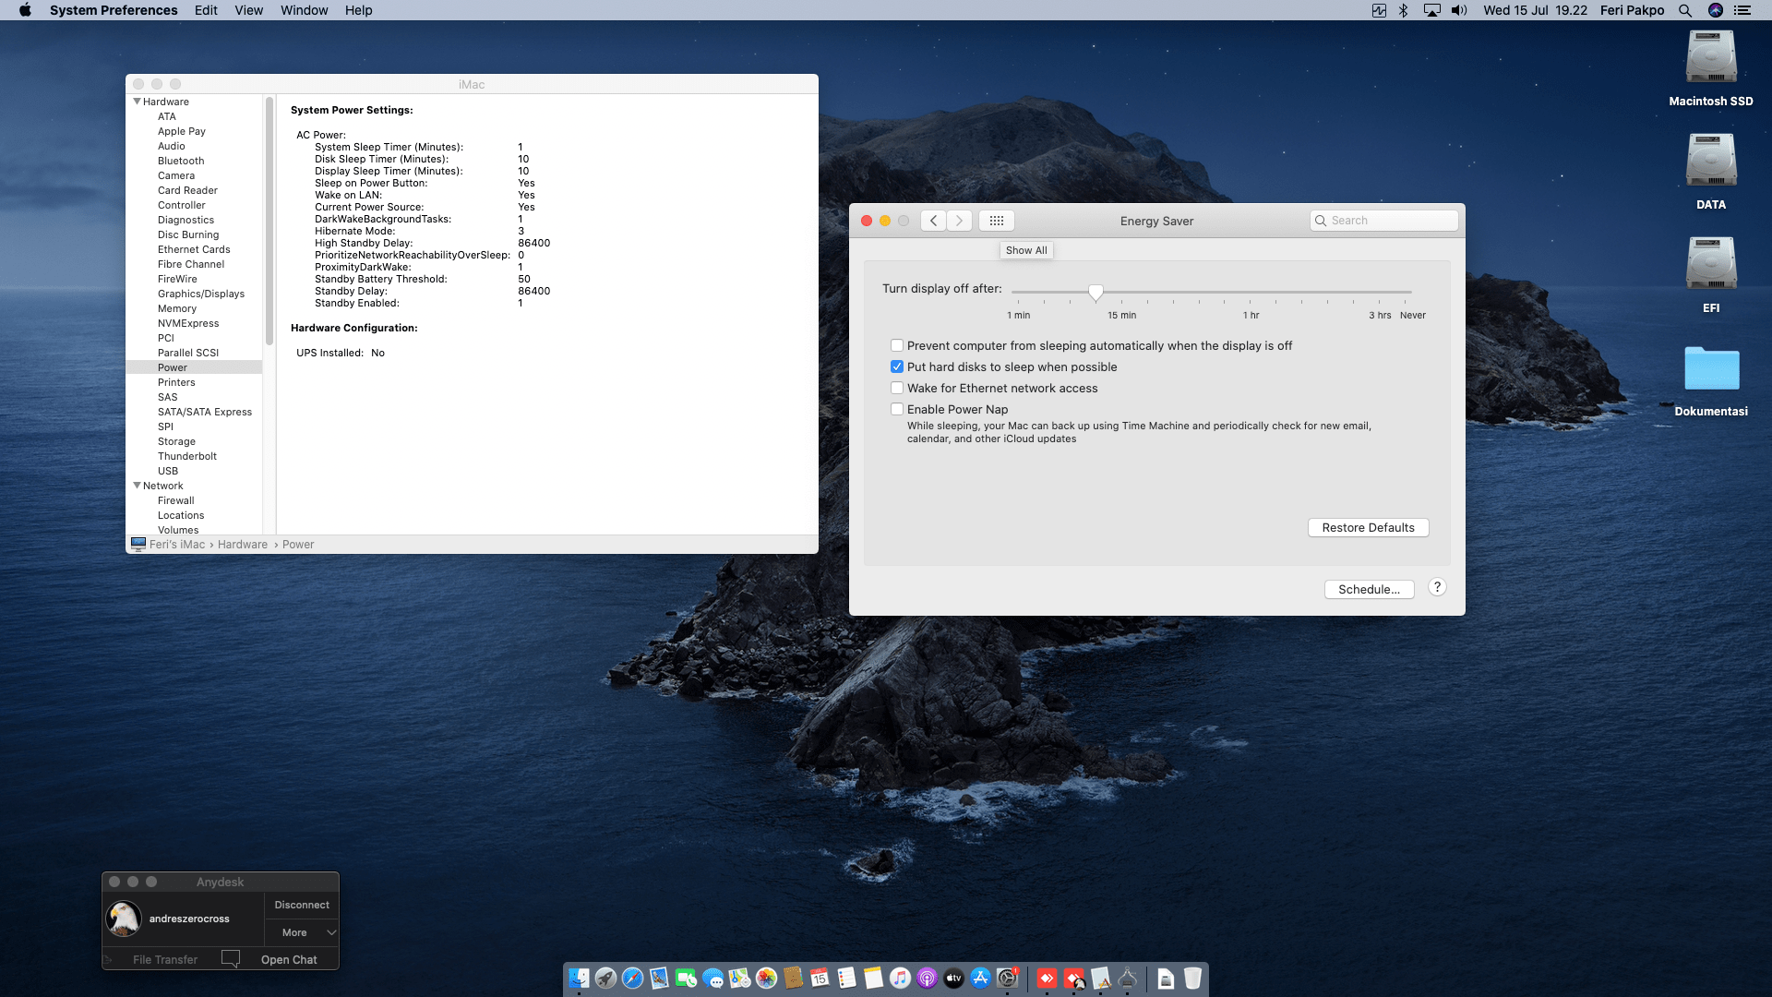Go back with the left arrow button
This screenshot has height=997, width=1772.
click(x=933, y=221)
